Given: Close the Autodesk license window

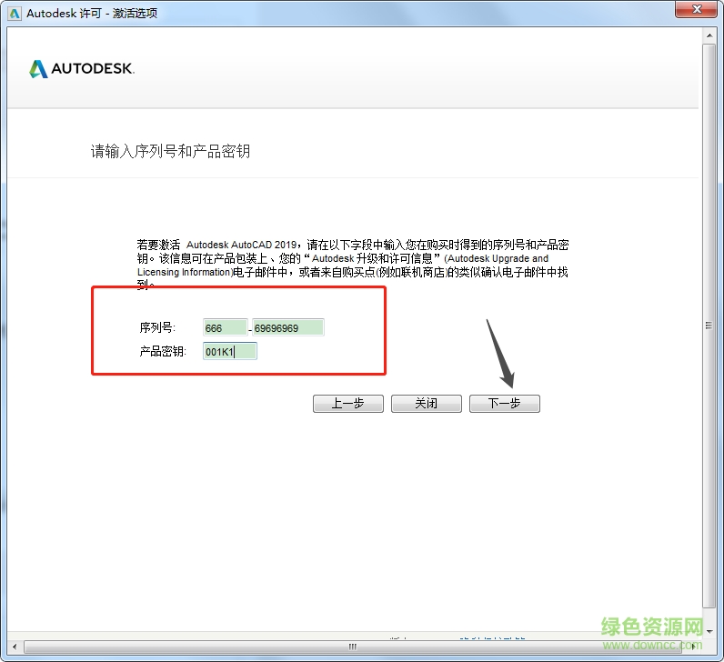Looking at the screenshot, I should coord(697,9).
